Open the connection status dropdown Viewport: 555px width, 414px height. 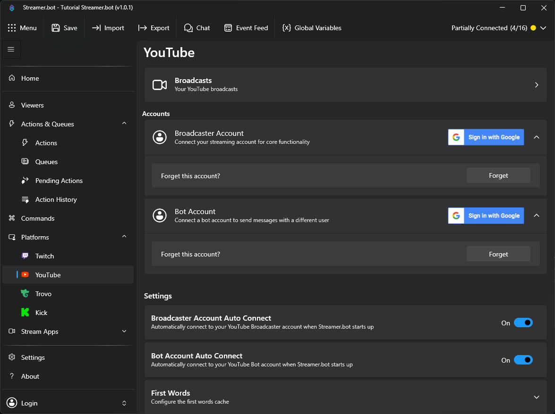pyautogui.click(x=543, y=28)
